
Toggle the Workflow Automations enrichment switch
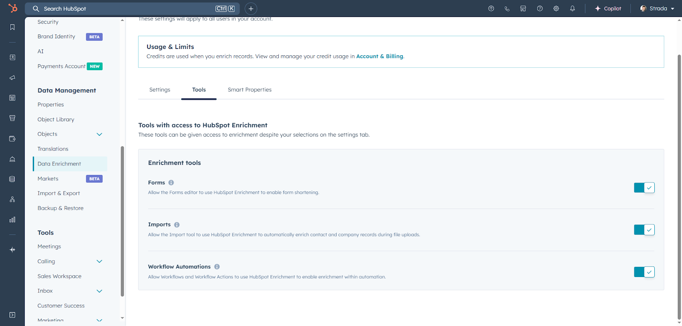(x=644, y=272)
